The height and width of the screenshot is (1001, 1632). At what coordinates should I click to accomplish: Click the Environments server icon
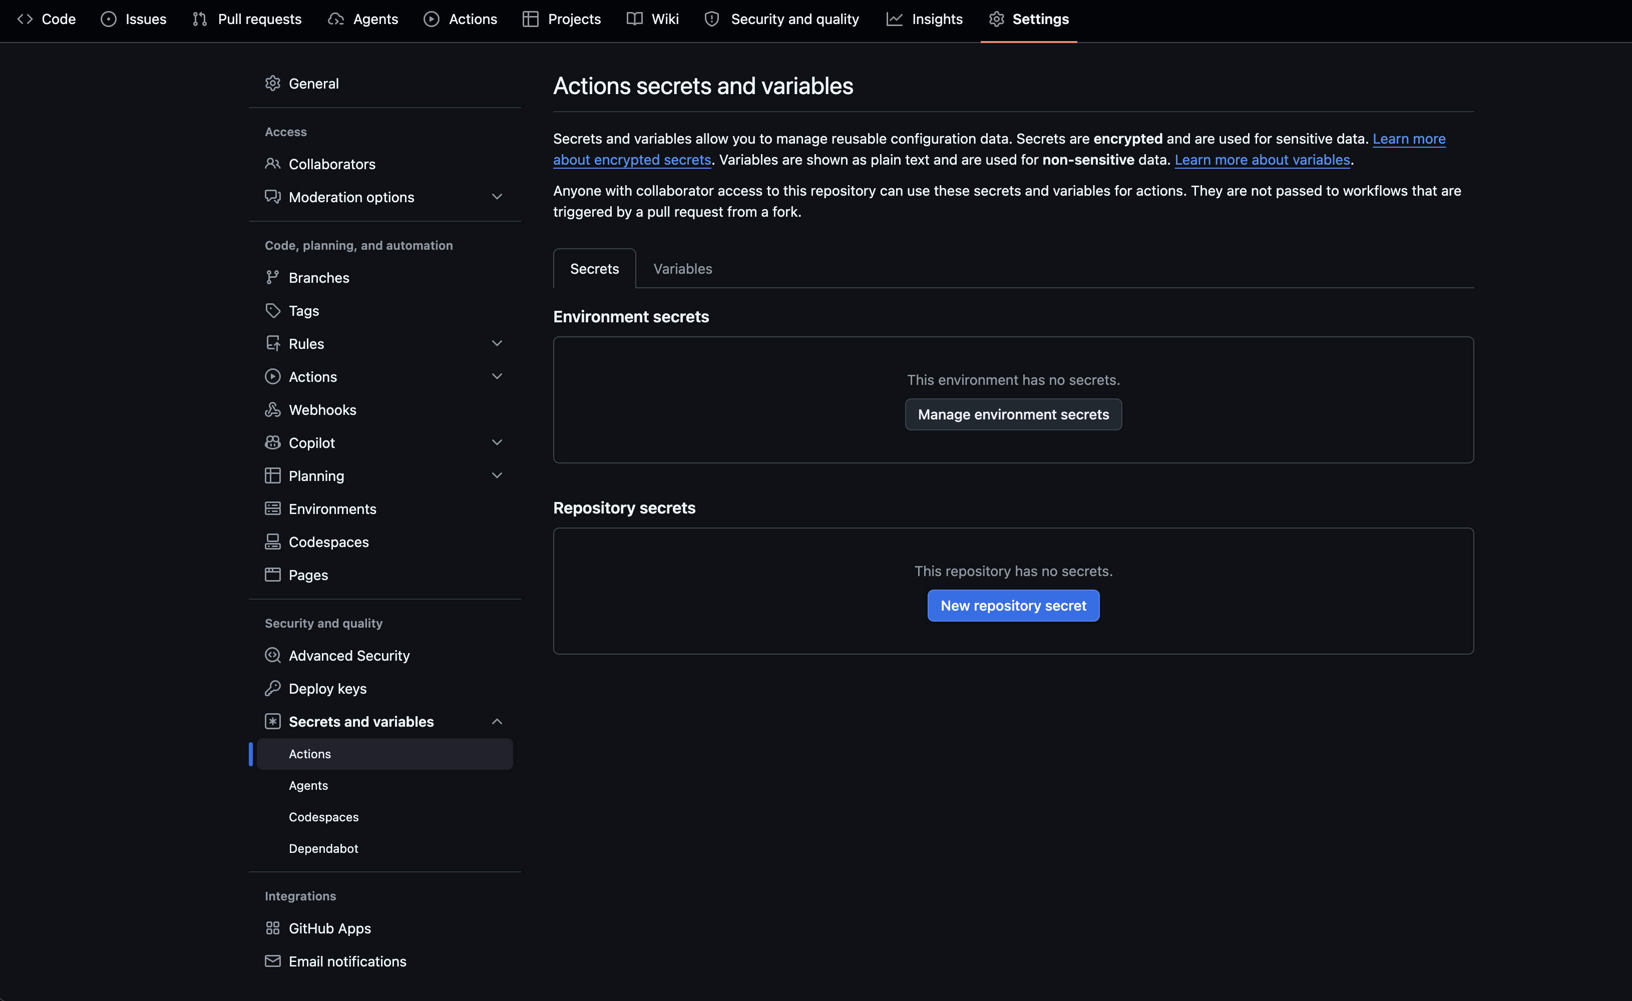pyautogui.click(x=273, y=509)
